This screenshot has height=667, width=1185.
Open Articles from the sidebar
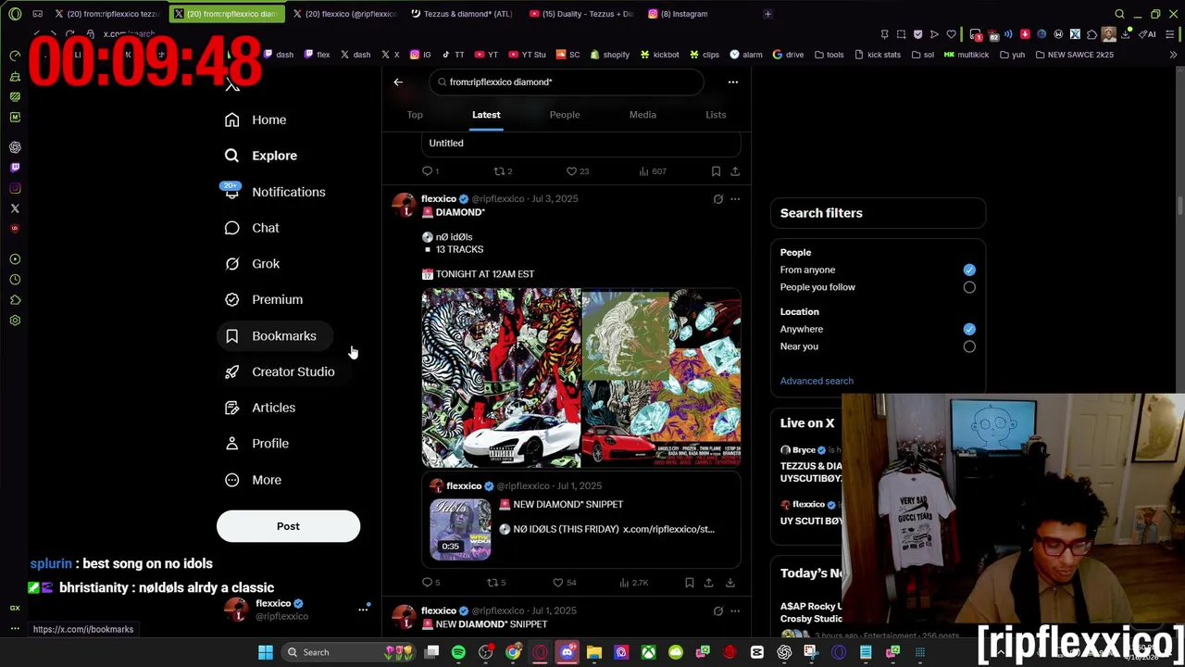click(261, 408)
